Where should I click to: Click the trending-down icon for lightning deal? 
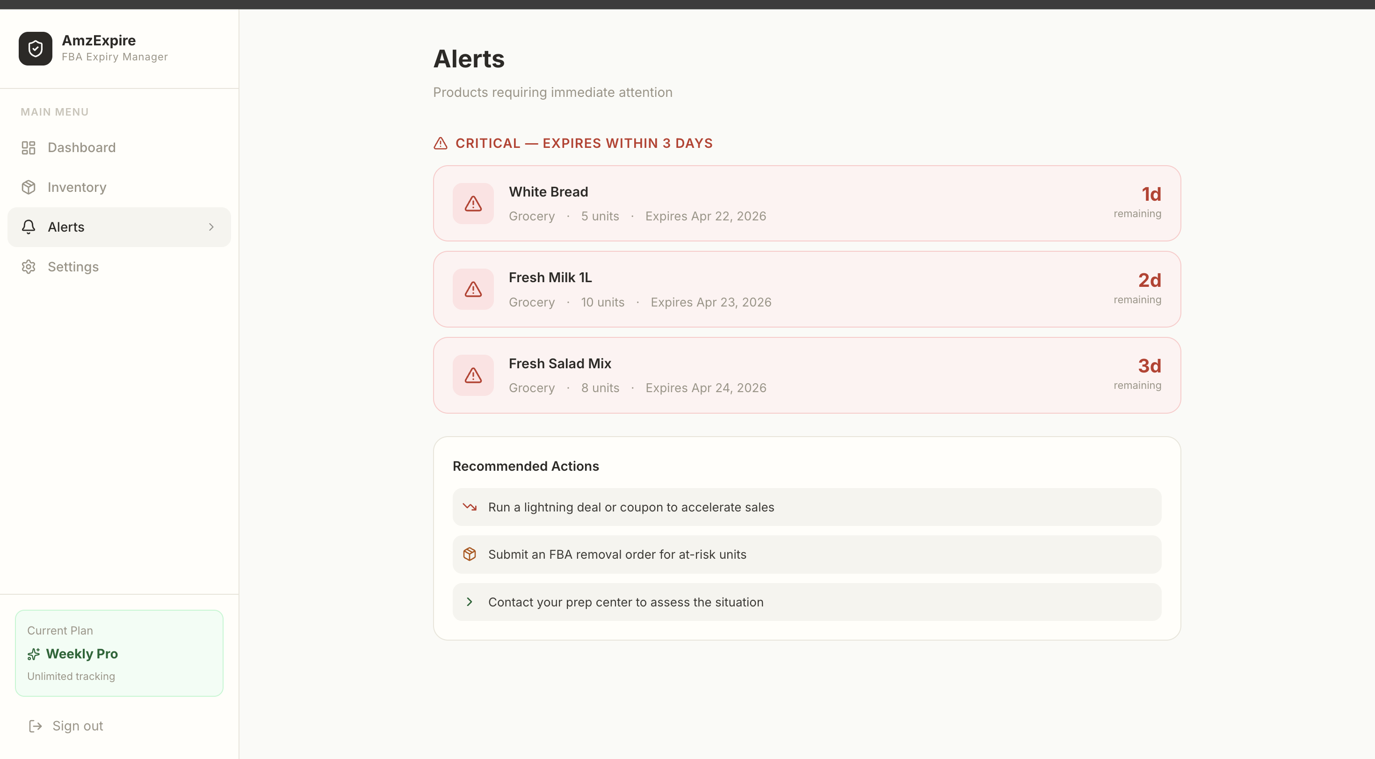click(x=470, y=507)
